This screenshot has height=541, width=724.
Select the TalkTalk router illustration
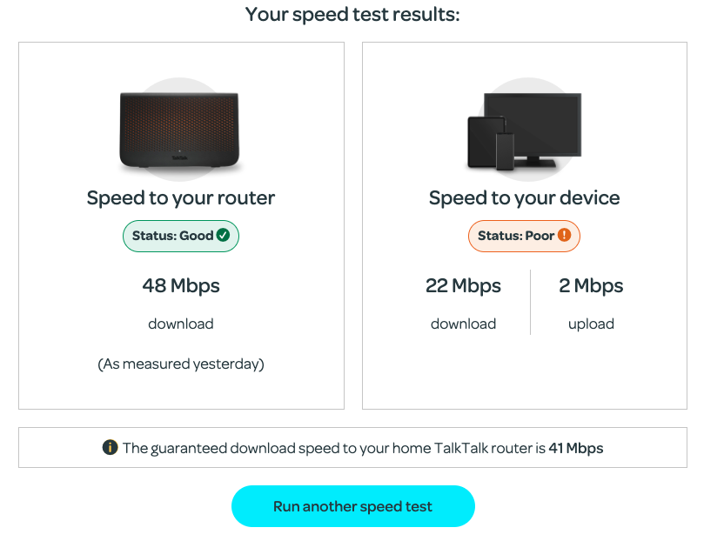[180, 129]
